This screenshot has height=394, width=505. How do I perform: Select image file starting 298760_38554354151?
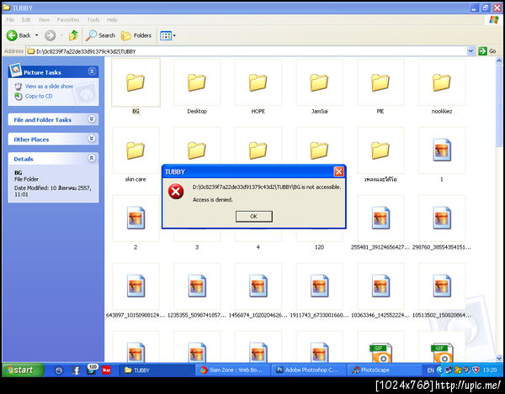(442, 223)
